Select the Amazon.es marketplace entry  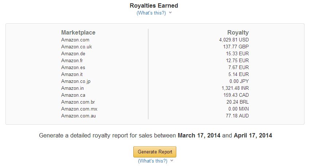click(73, 68)
